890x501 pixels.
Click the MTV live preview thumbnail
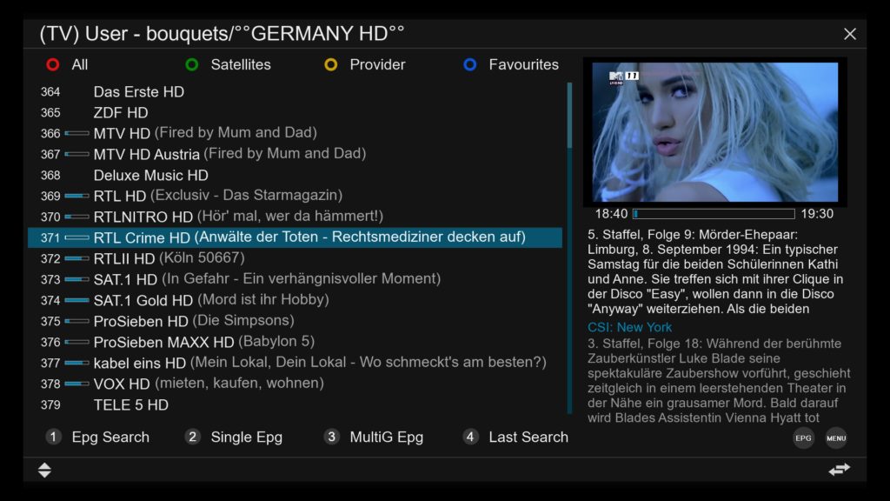click(714, 132)
